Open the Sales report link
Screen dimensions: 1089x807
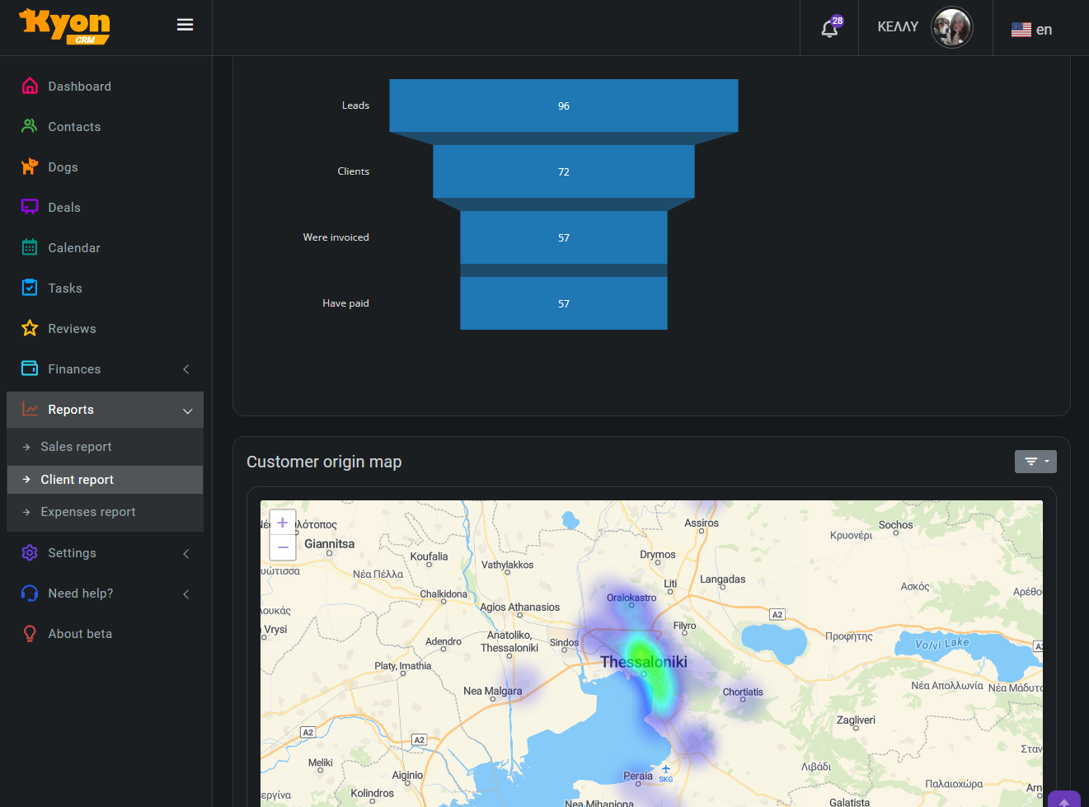[x=76, y=447]
